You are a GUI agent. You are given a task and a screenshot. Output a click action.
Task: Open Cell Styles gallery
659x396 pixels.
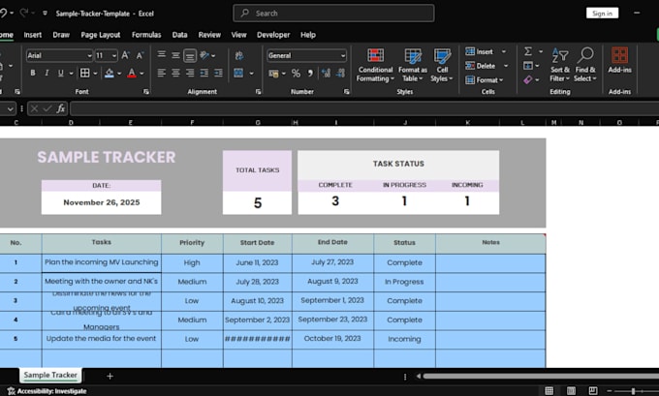[442, 65]
